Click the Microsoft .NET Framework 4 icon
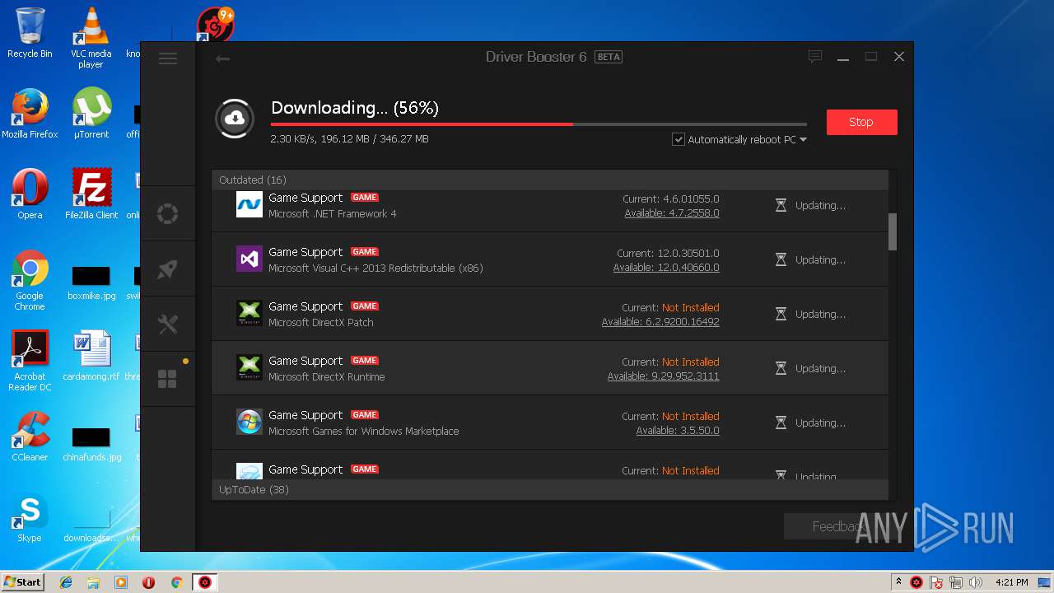The image size is (1054, 593). [250, 204]
